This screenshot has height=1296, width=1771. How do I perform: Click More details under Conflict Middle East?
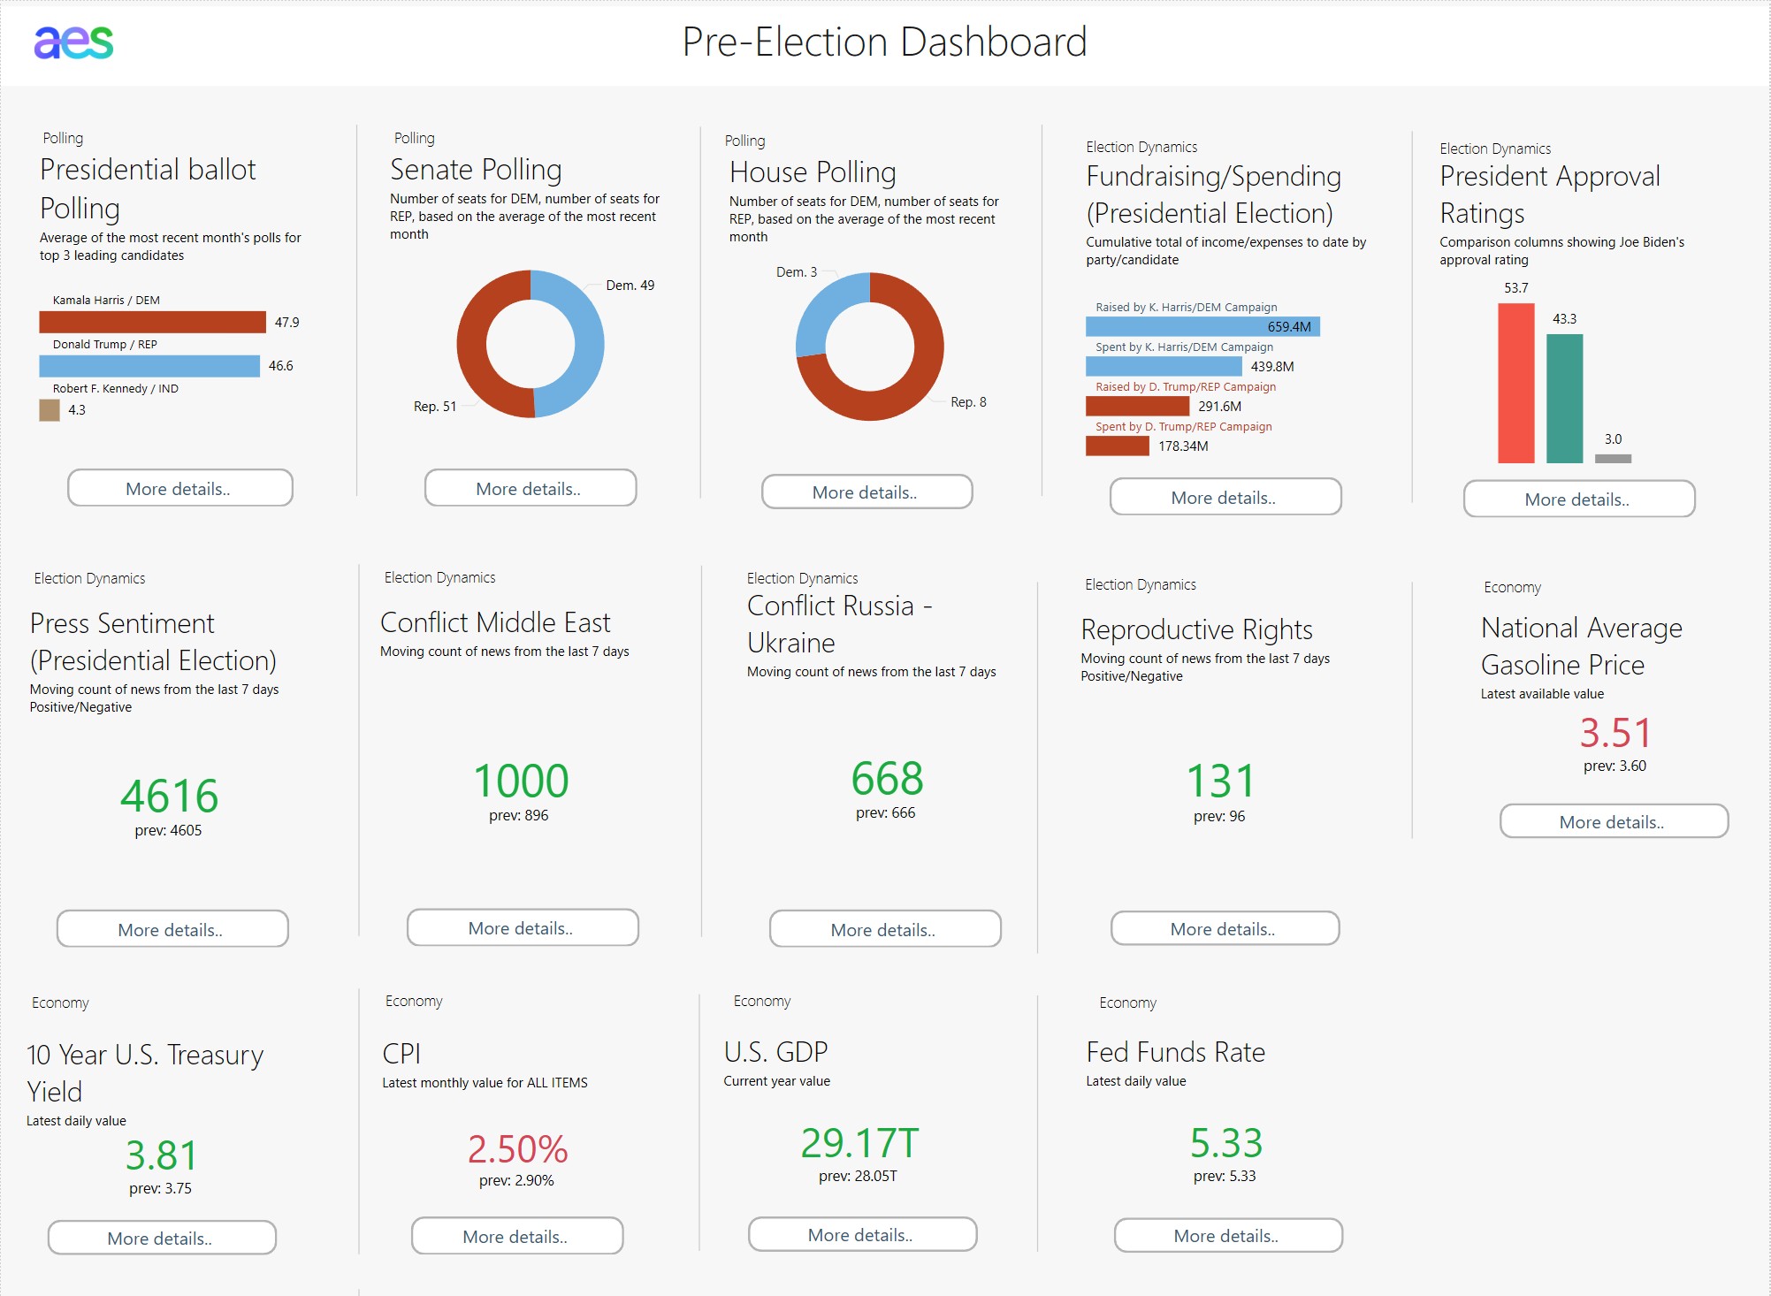[x=522, y=928]
